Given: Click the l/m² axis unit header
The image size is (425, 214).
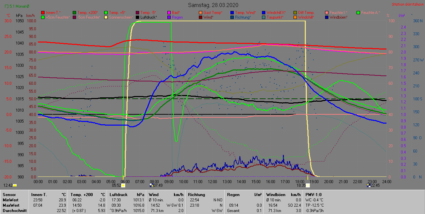Looking at the screenshot, I should (401, 16).
